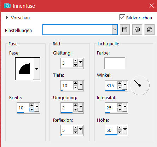Expand the Vorschau preview section
The image size is (157, 147).
click(x=7, y=18)
